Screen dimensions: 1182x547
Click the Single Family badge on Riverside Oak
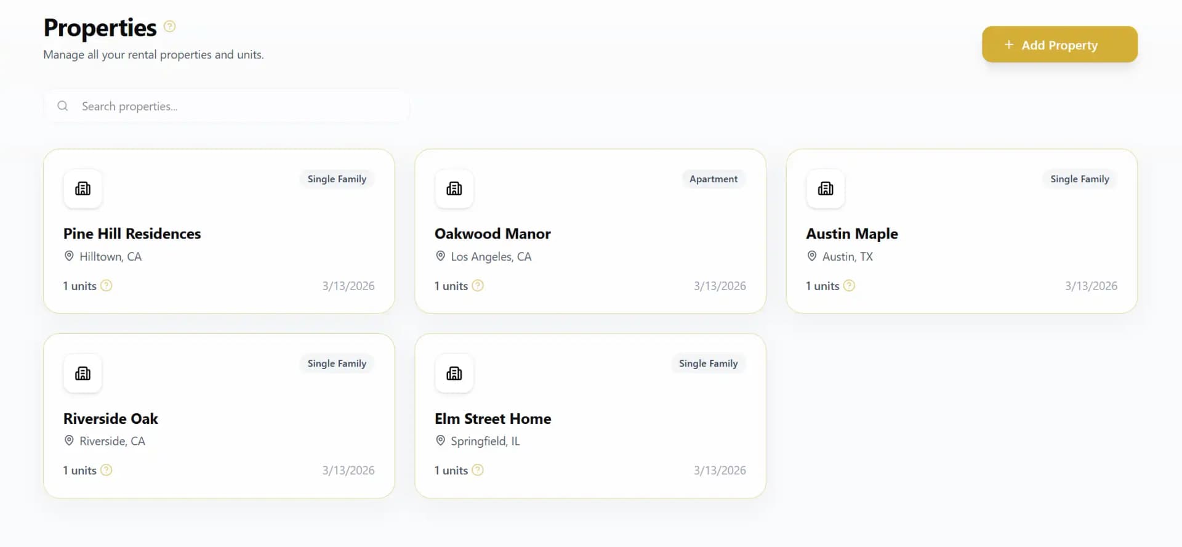pyautogui.click(x=336, y=363)
